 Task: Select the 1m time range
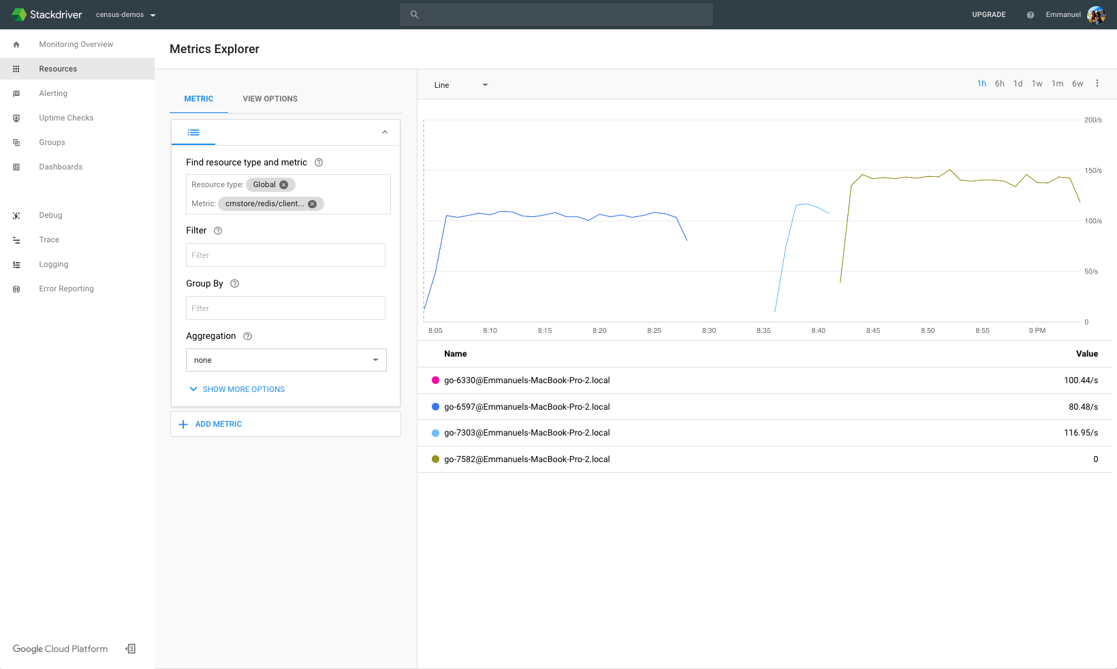[x=1057, y=84]
